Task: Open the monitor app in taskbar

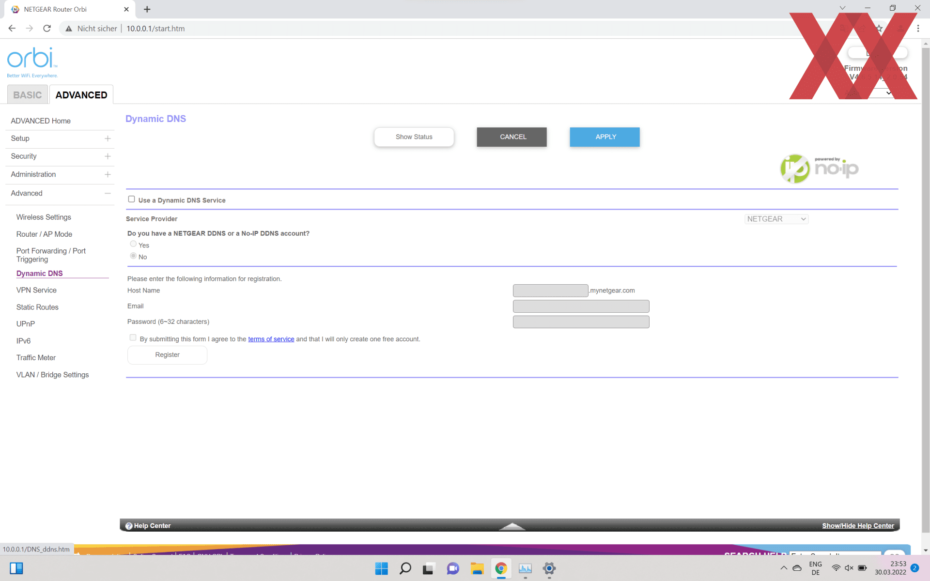Action: tap(525, 568)
